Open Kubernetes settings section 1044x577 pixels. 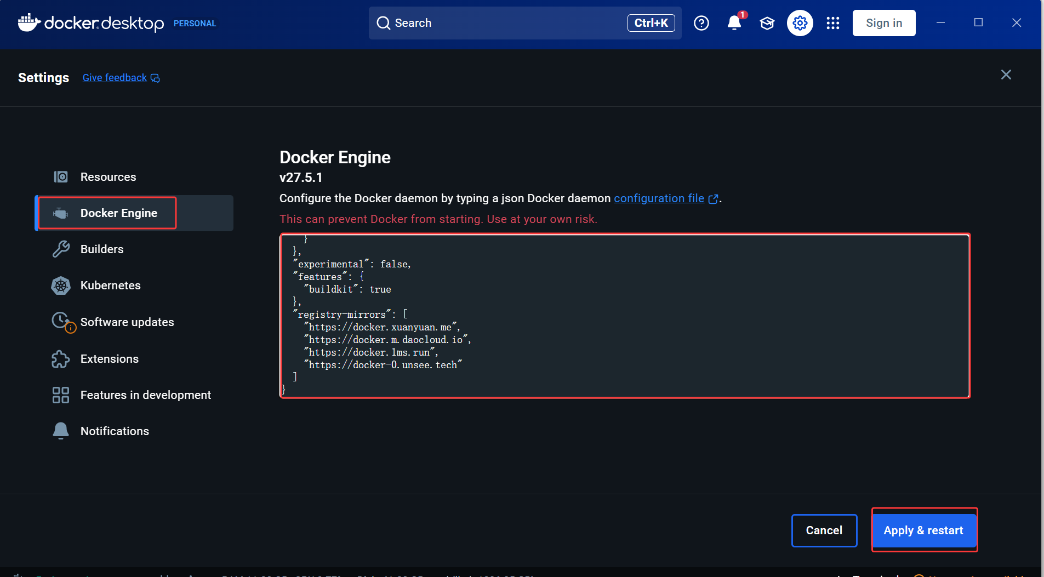click(x=135, y=285)
